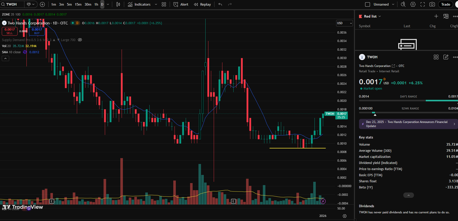Click the purple lightning event marker

323,200
